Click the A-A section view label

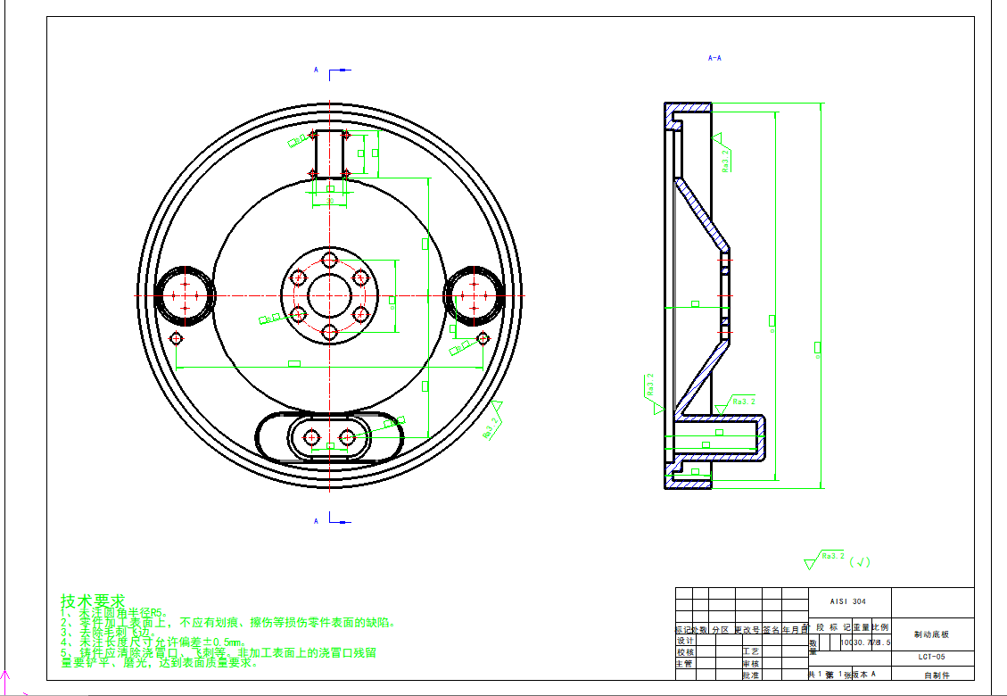pyautogui.click(x=714, y=58)
